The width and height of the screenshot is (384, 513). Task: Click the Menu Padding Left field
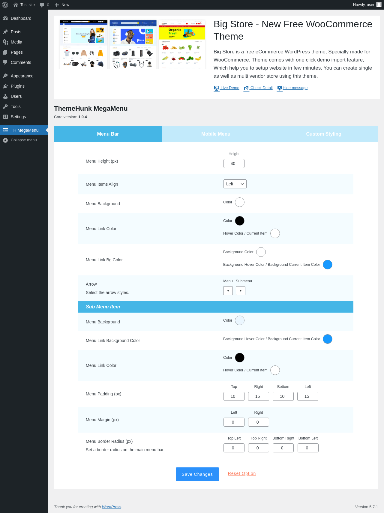pos(308,396)
